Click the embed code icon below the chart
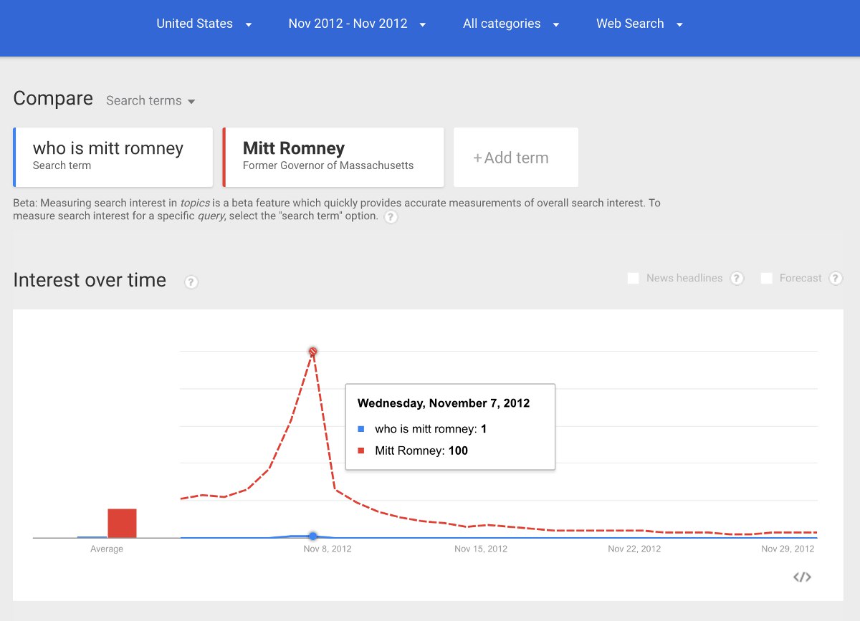 802,577
